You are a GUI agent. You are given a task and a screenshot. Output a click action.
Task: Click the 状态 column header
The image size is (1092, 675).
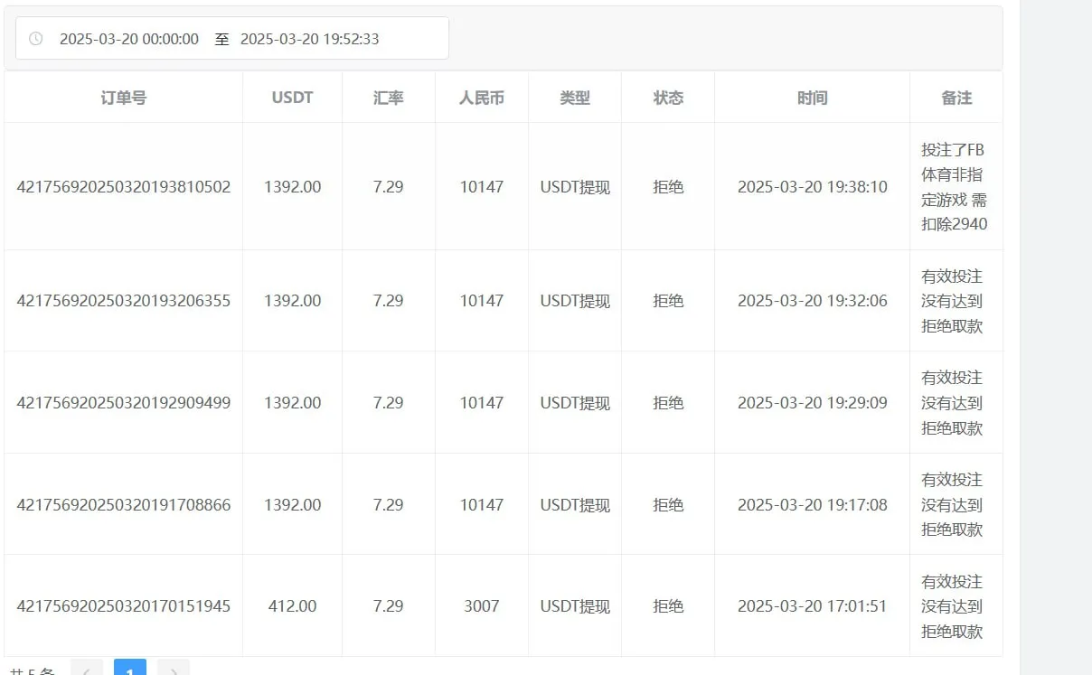coord(668,98)
